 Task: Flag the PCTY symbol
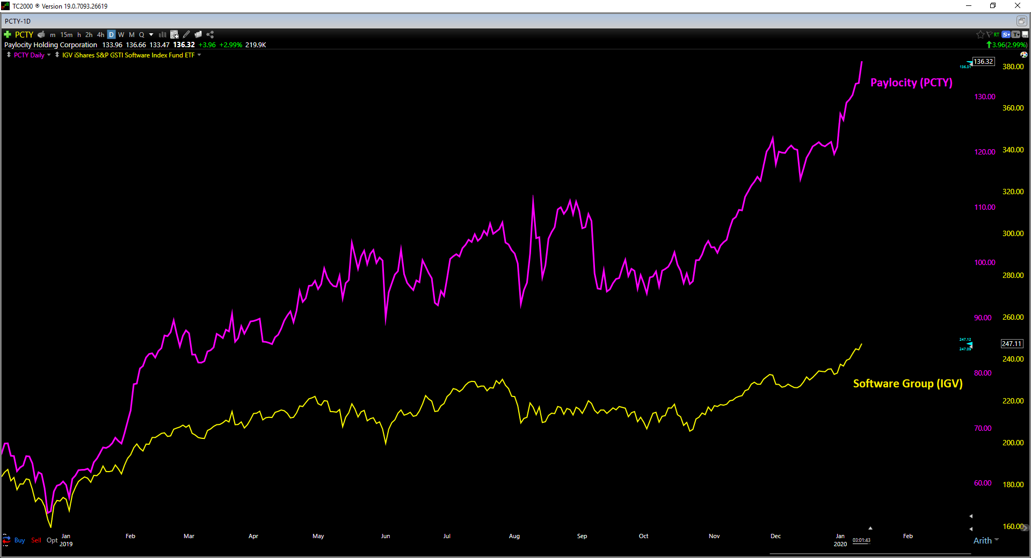(x=989, y=34)
